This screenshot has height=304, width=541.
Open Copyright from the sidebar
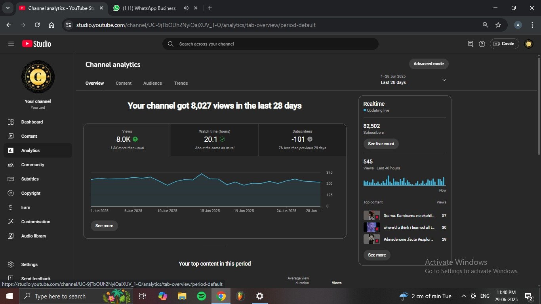coord(38,193)
